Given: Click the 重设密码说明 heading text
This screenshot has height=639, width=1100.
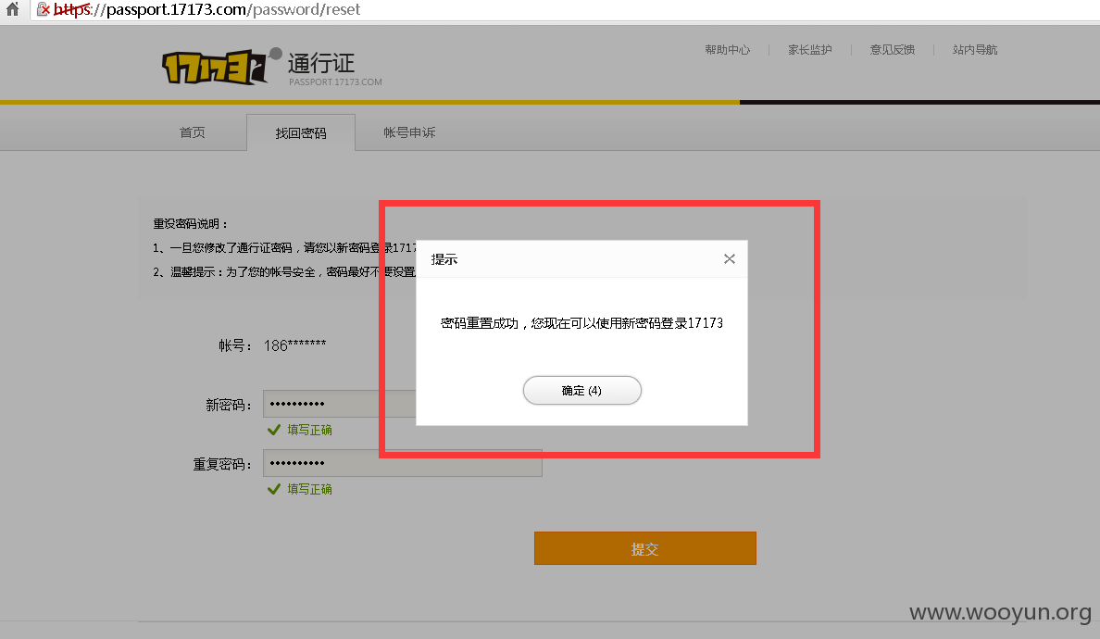Looking at the screenshot, I should click(190, 224).
